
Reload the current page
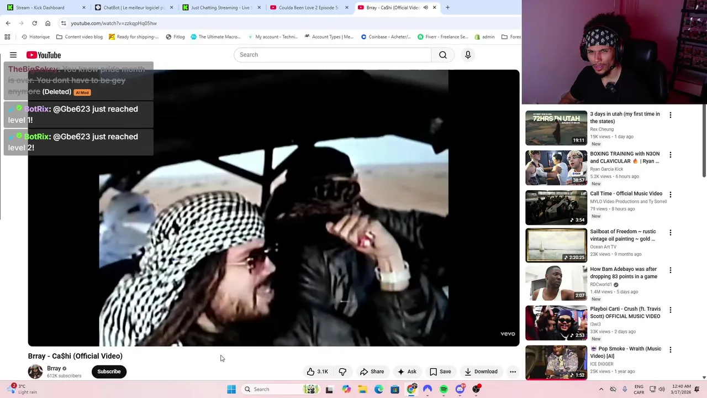tap(34, 23)
